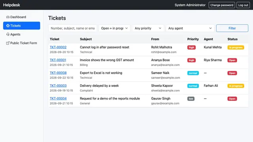The width and height of the screenshot is (253, 142).
Task: Click the Tickets lifebuoy icon
Action: pyautogui.click(x=8, y=26)
